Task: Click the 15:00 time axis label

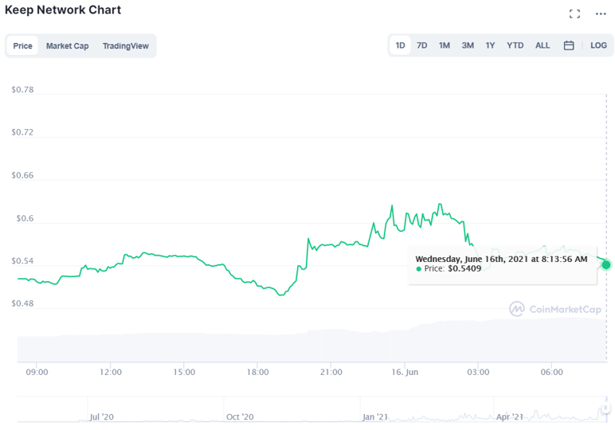Action: pos(184,372)
